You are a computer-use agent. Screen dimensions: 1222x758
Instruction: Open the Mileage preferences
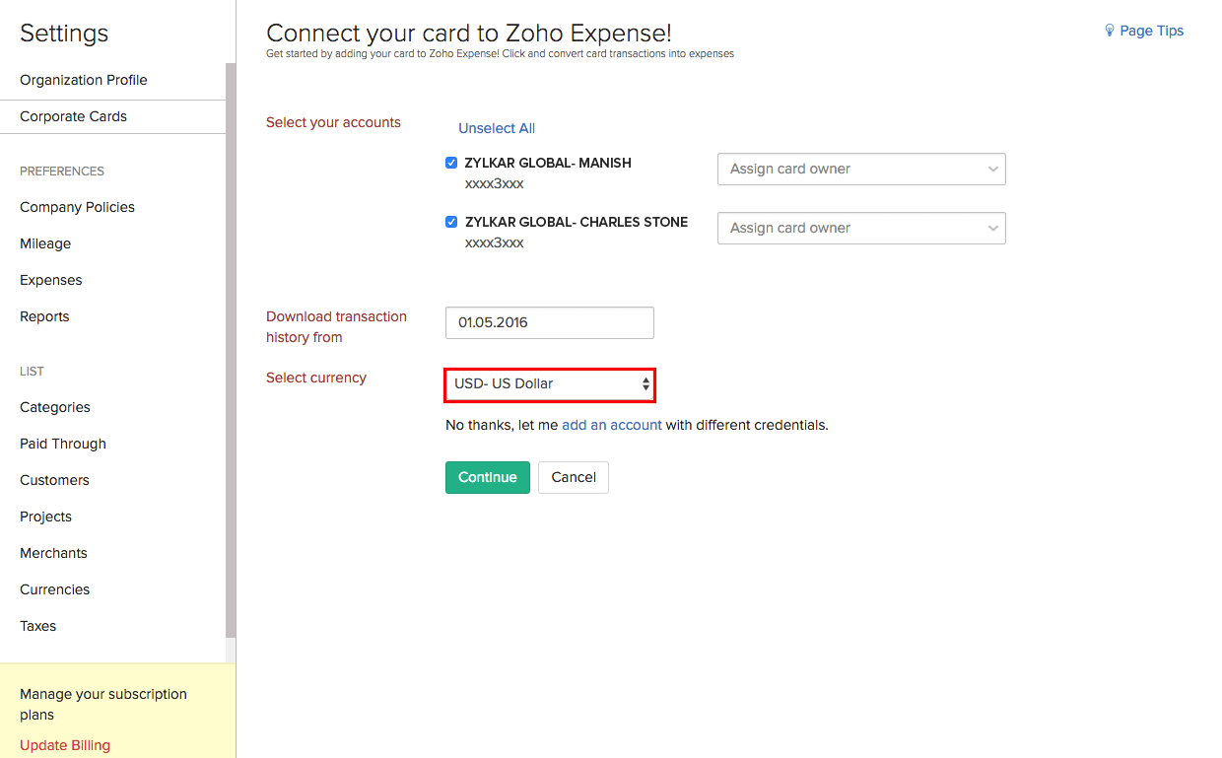pyautogui.click(x=45, y=243)
